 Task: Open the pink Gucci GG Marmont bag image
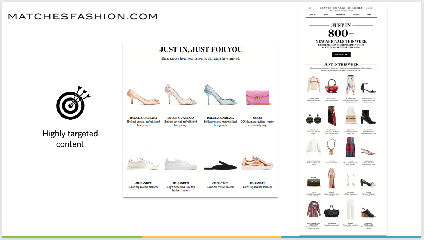(258, 97)
